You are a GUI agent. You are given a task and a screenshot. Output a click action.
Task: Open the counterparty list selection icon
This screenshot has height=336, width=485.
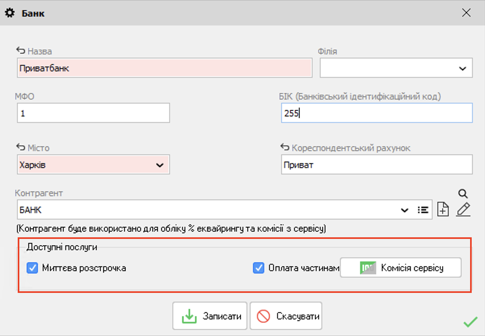pos(423,209)
